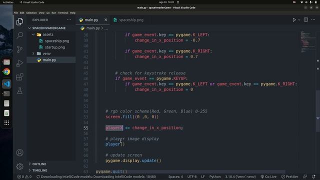
Task: Click main.py in the breadcrumb path
Action: [93, 28]
